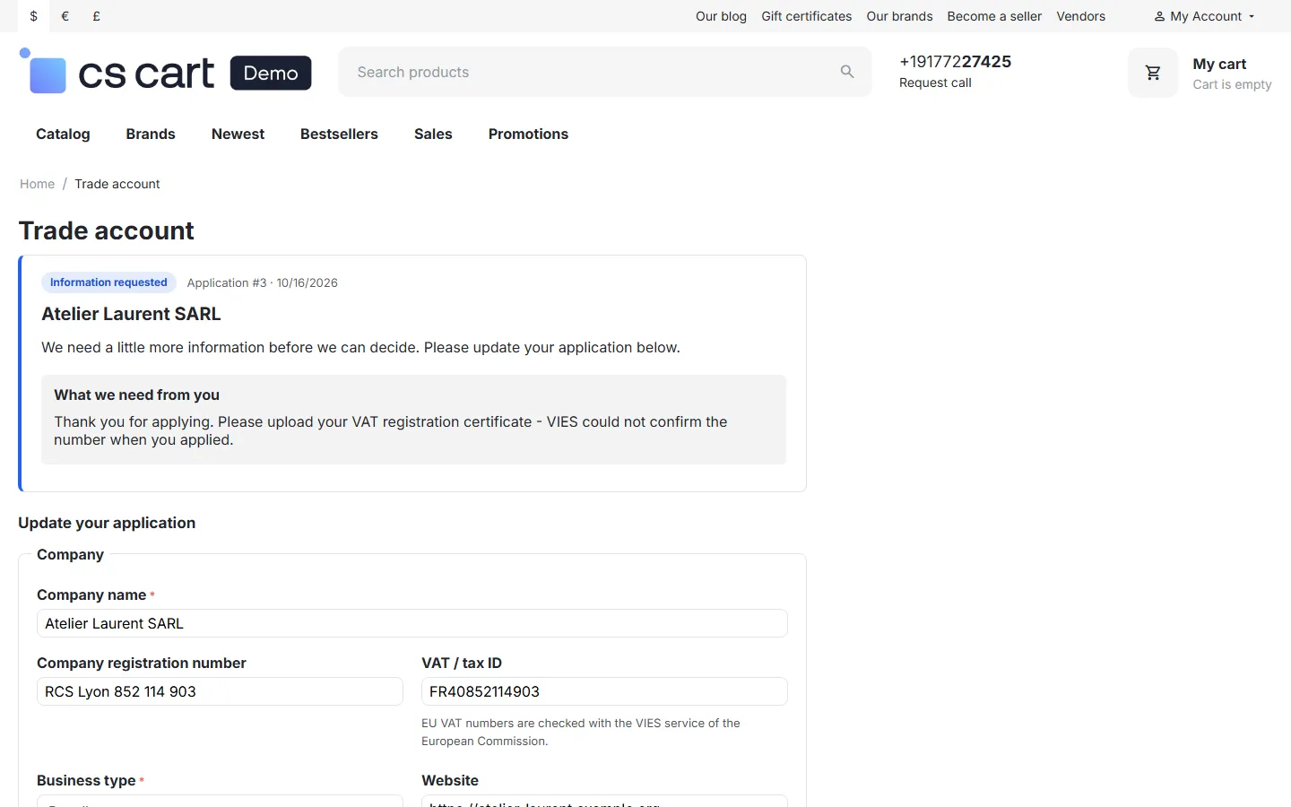Image resolution: width=1291 pixels, height=807 pixels.
Task: Open the Our brands link
Action: tap(899, 16)
